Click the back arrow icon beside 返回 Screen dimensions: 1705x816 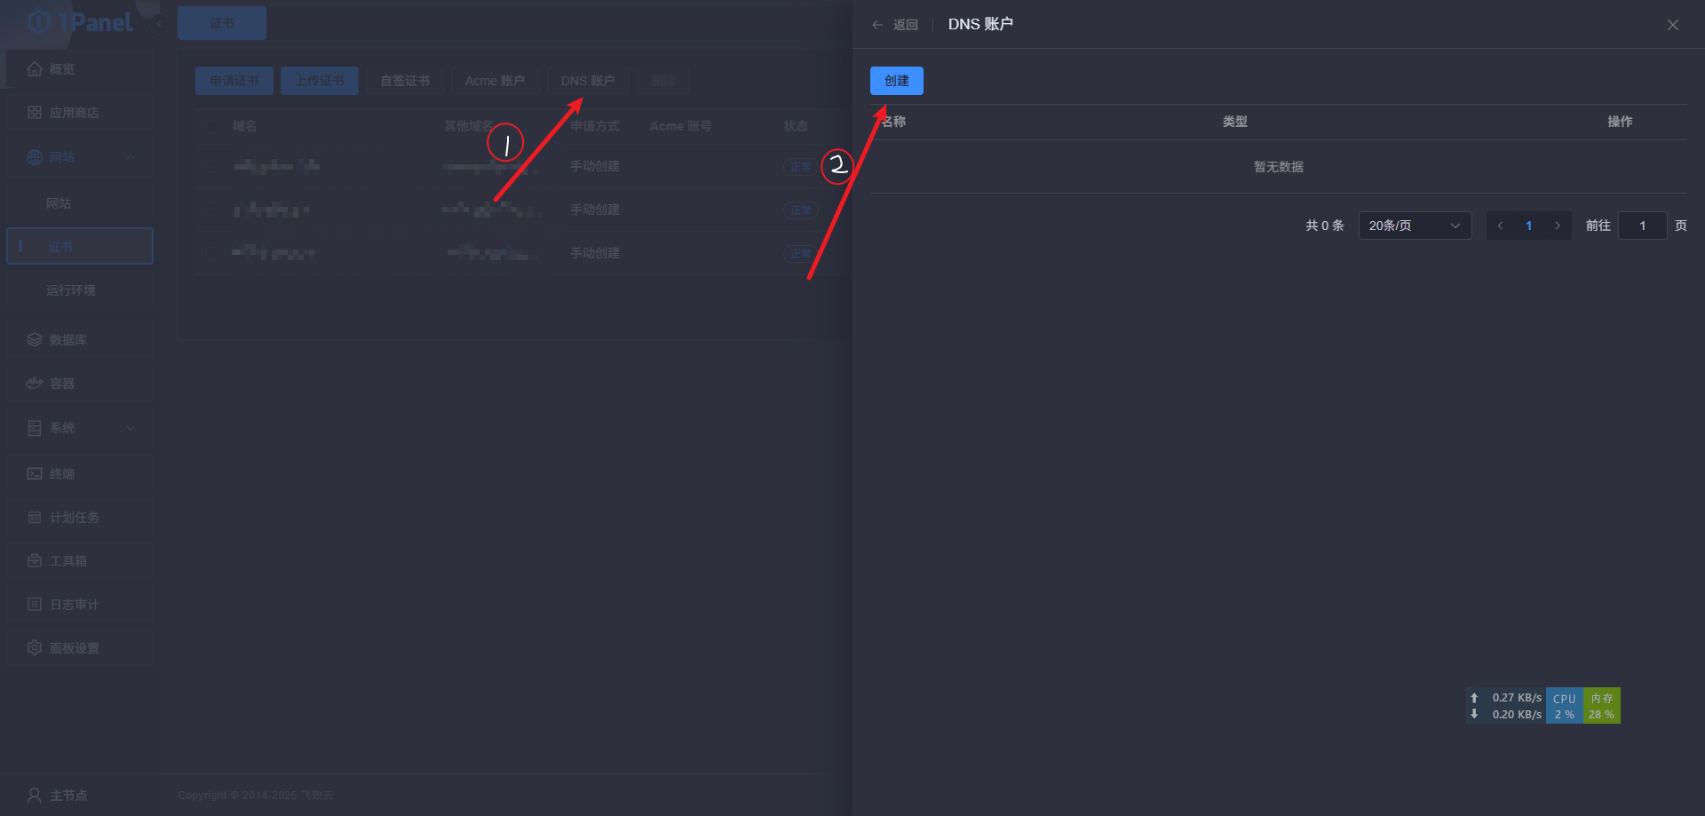coord(877,25)
